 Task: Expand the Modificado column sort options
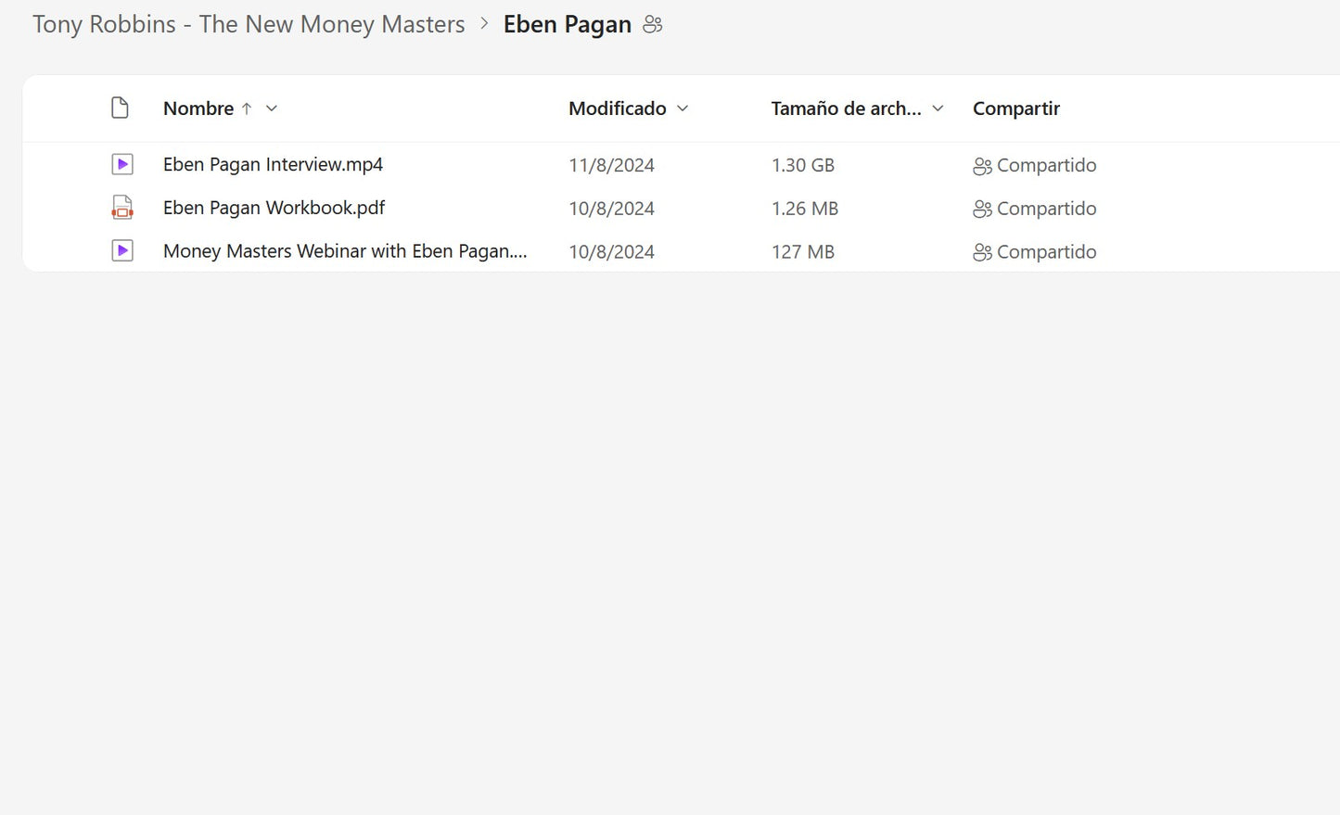point(683,108)
